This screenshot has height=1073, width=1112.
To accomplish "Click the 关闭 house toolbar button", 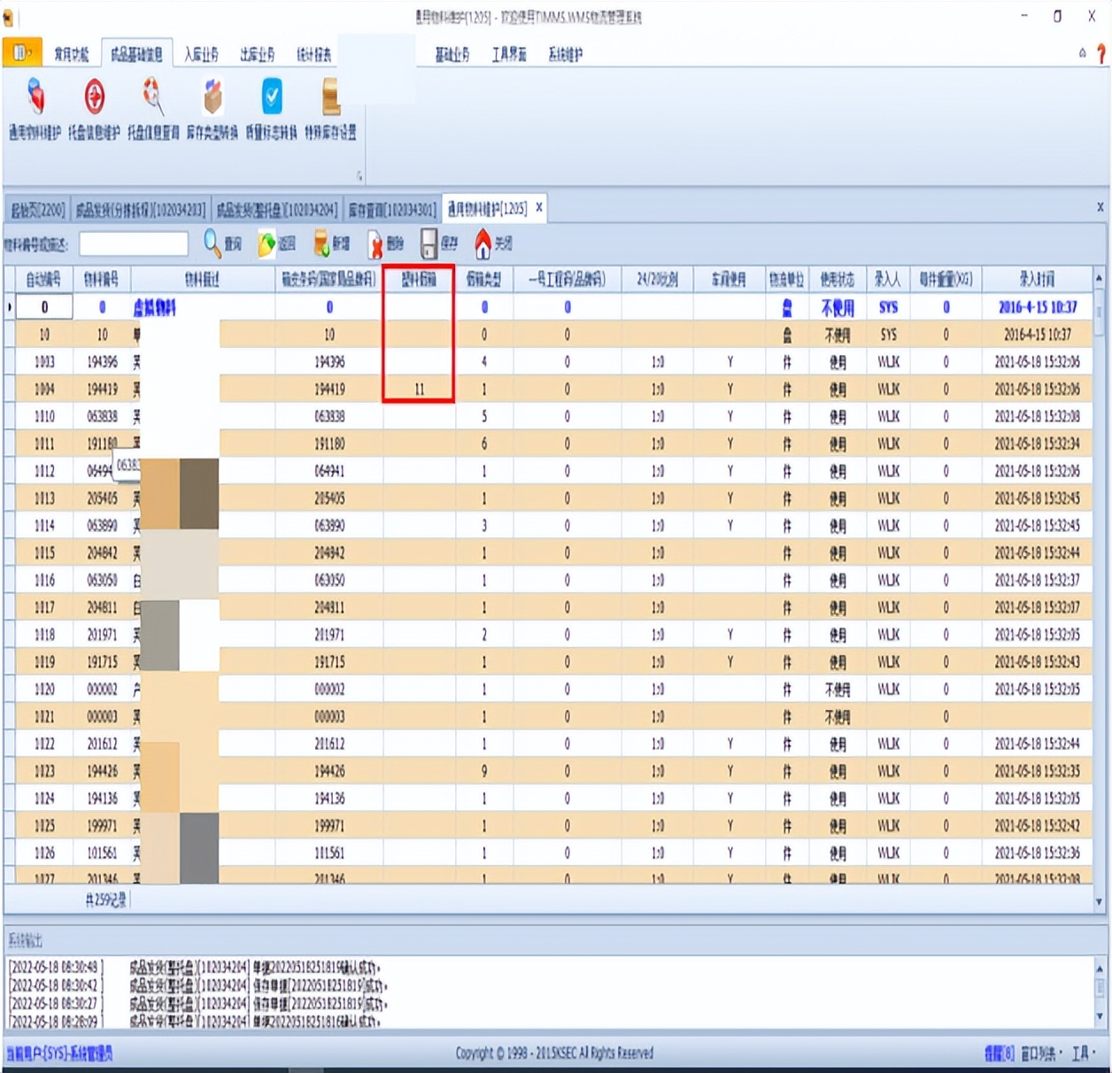I will pos(493,243).
